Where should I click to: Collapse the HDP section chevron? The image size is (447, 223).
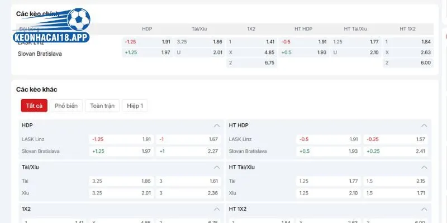coord(217,125)
